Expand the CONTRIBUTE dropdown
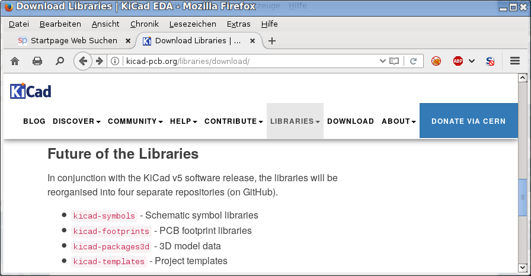The image size is (531, 276). (233, 121)
